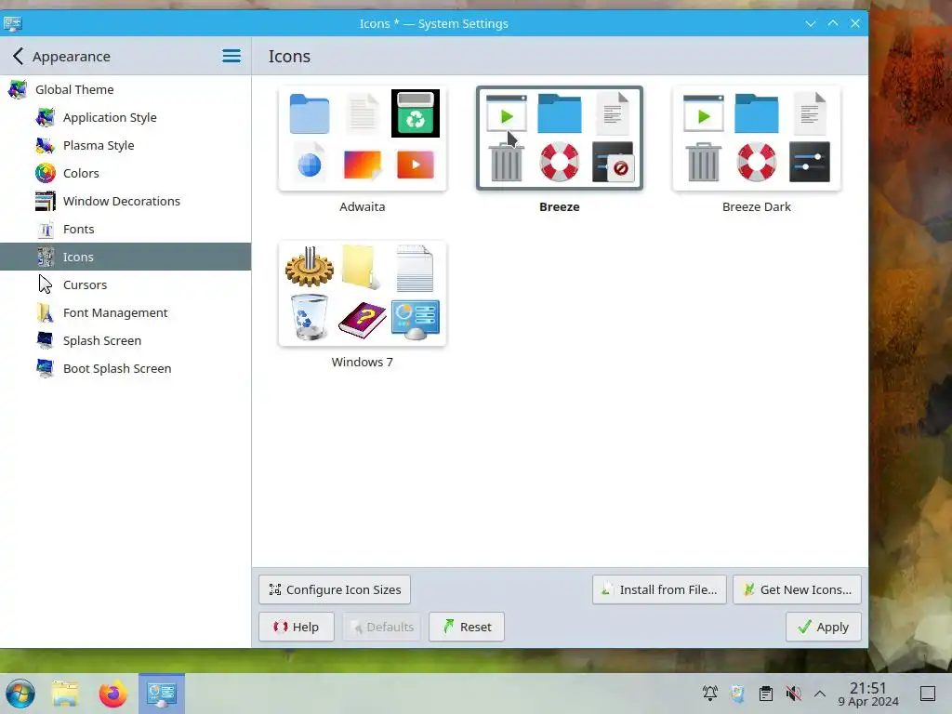Select the Global Theme category
952x714 pixels.
(126, 89)
